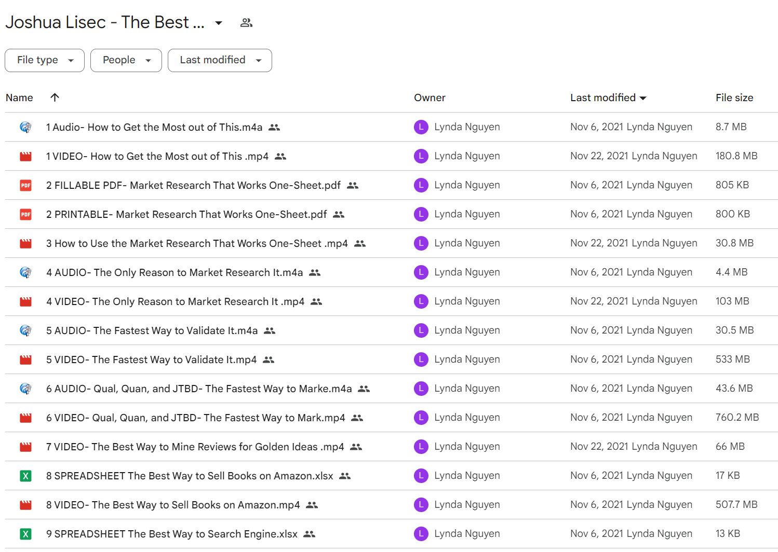Click the PDF icon for 2 PRINTABLE file
Screen dimensions: 778x552
25,214
